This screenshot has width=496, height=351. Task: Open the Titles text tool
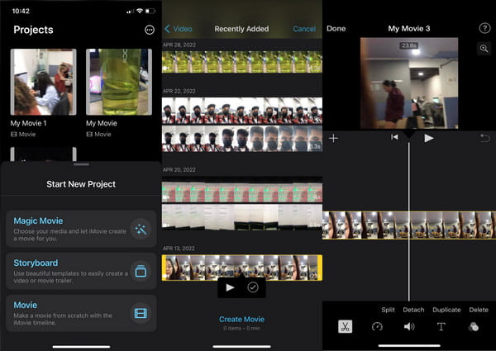441,327
